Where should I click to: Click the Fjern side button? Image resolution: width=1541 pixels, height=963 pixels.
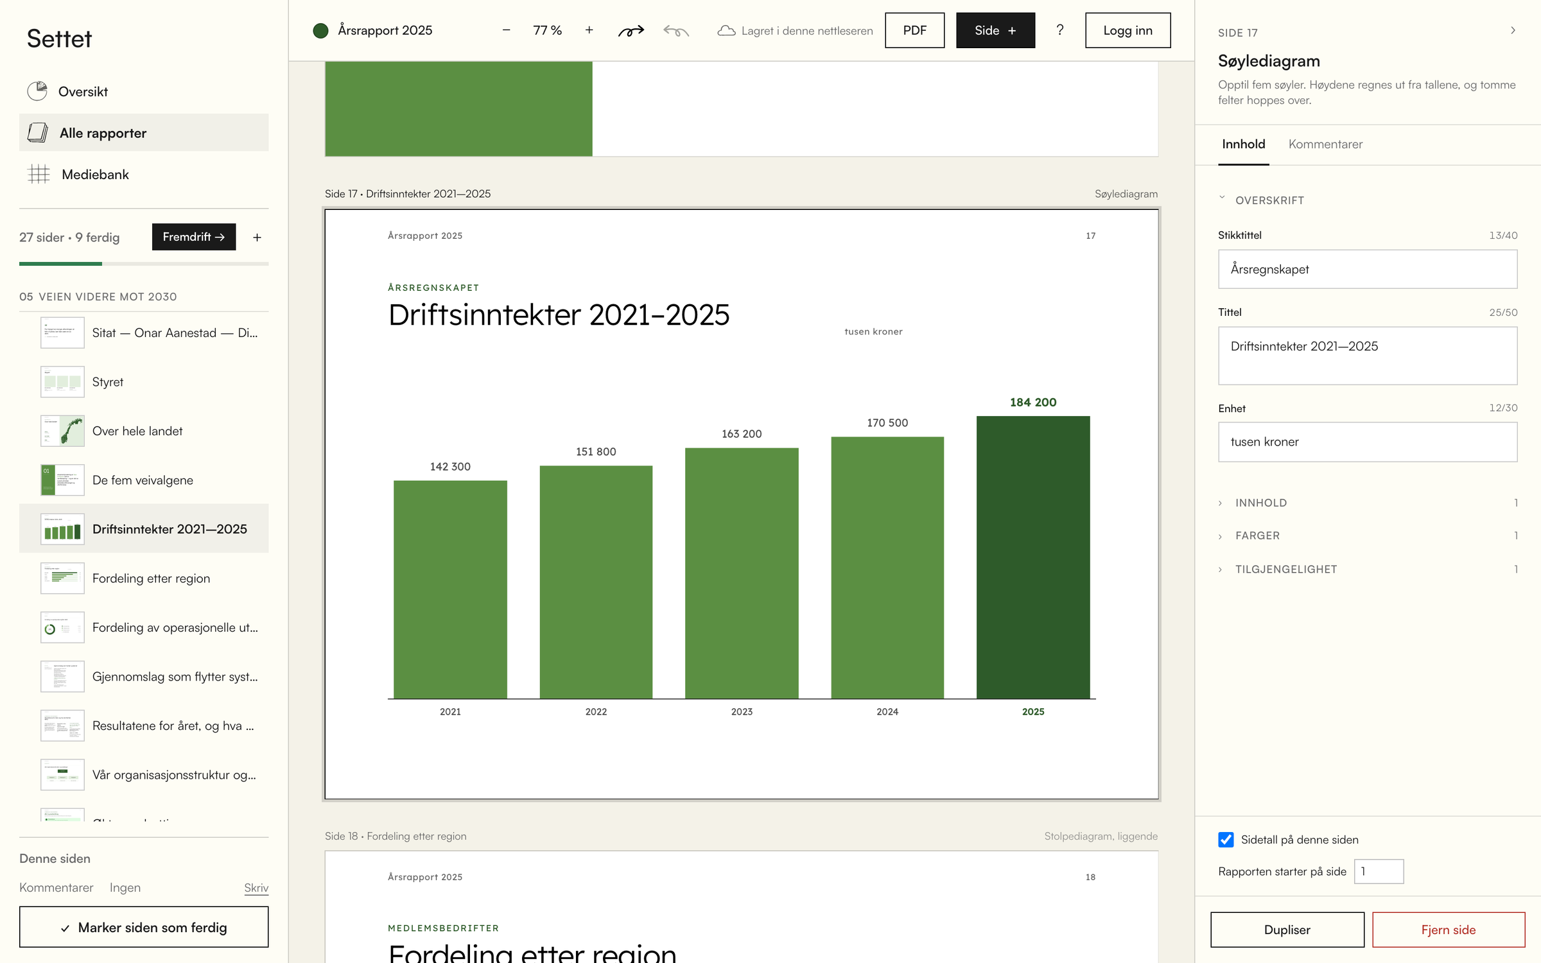tap(1448, 930)
